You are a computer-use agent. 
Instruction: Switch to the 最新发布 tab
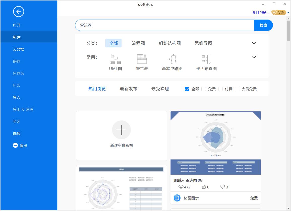[x=128, y=89]
